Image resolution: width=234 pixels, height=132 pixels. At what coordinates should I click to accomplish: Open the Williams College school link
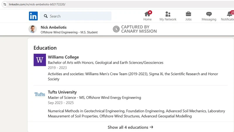pyautogui.click(x=63, y=57)
